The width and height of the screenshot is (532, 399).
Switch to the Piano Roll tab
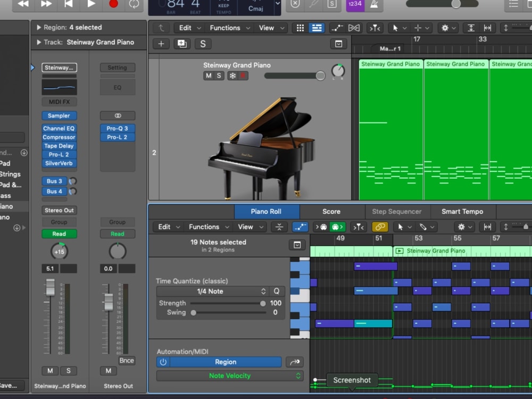pyautogui.click(x=267, y=211)
